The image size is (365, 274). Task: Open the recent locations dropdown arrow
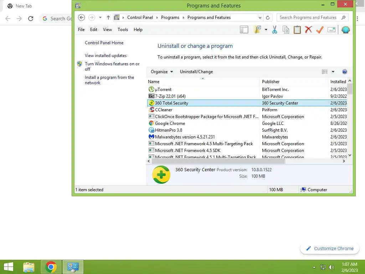click(100, 17)
